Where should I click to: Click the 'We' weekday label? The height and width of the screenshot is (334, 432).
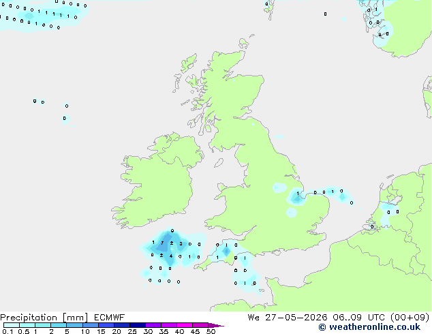tap(253, 318)
